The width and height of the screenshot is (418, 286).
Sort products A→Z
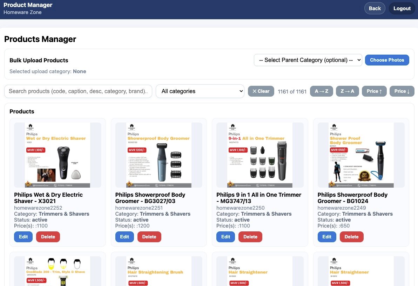coord(321,91)
